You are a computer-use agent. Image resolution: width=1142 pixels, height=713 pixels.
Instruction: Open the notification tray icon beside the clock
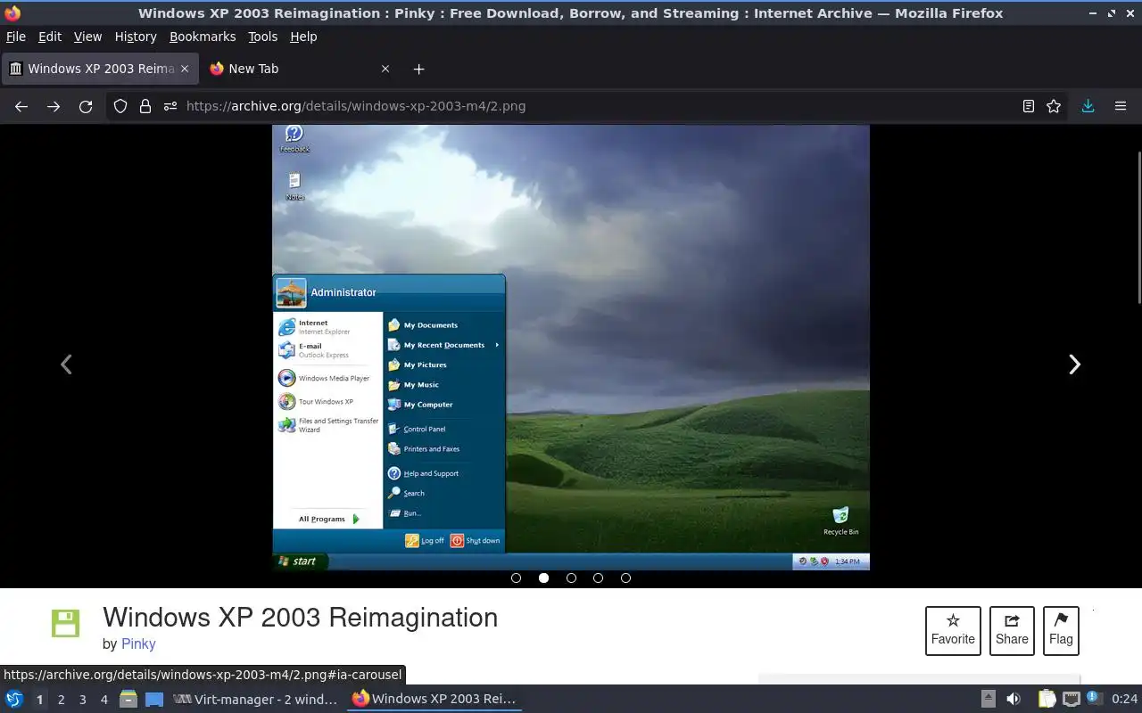click(x=1094, y=699)
